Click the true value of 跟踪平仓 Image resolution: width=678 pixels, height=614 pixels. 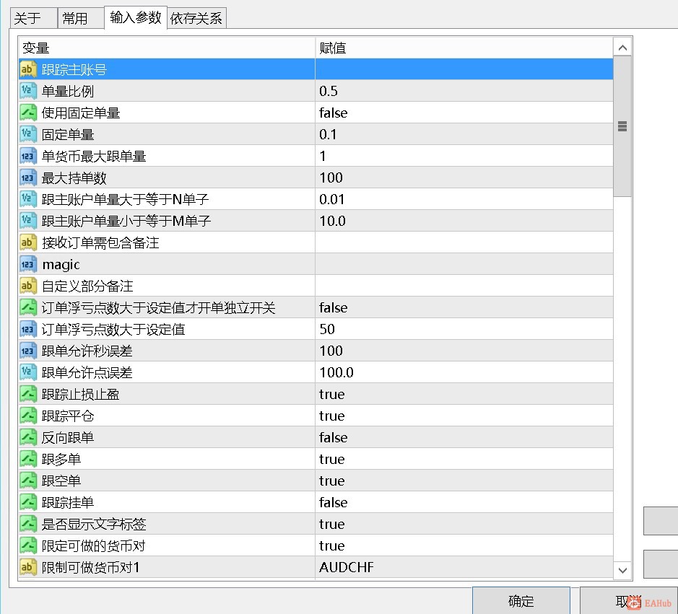(464, 416)
